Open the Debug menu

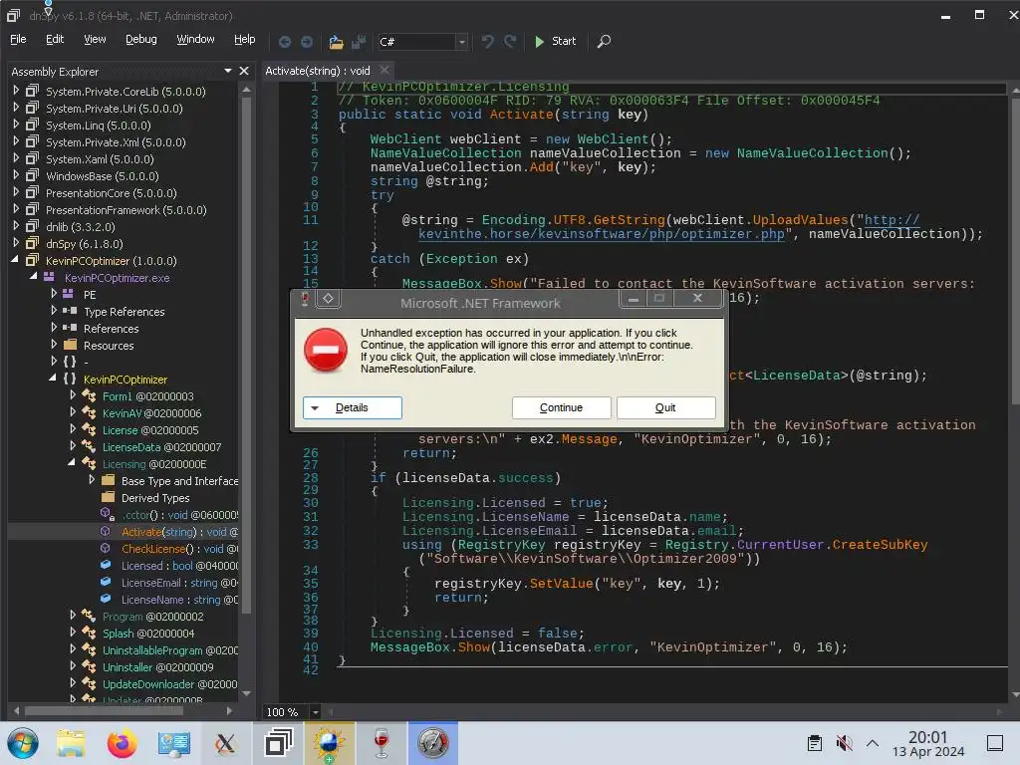[x=141, y=40]
